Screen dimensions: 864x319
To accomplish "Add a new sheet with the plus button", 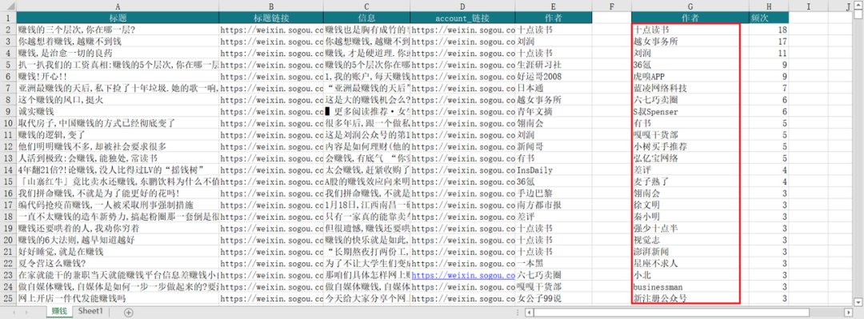I will [128, 313].
